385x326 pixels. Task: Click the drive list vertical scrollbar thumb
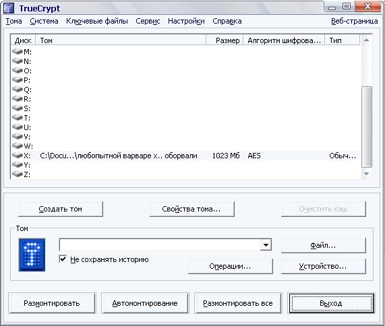tap(367, 127)
